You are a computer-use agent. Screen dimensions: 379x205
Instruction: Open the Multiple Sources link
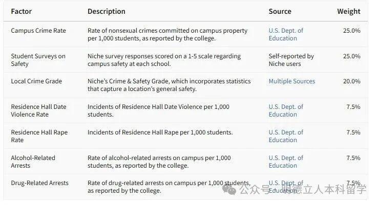pyautogui.click(x=291, y=81)
